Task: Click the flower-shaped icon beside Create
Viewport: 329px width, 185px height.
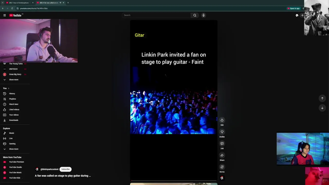Action: [297, 15]
